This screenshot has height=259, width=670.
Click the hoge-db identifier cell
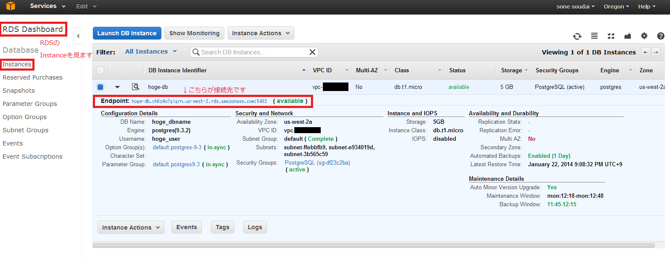(158, 87)
